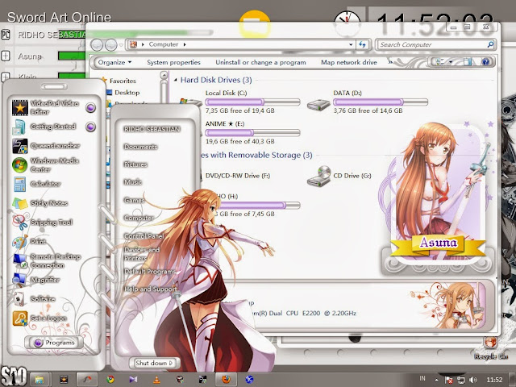Launch QueensLauncher from Start menu

pyautogui.click(x=46, y=146)
